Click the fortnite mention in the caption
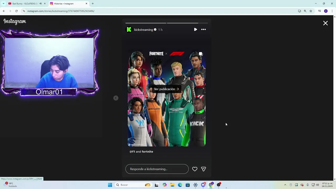This screenshot has width=336, height=189. pyautogui.click(x=147, y=152)
